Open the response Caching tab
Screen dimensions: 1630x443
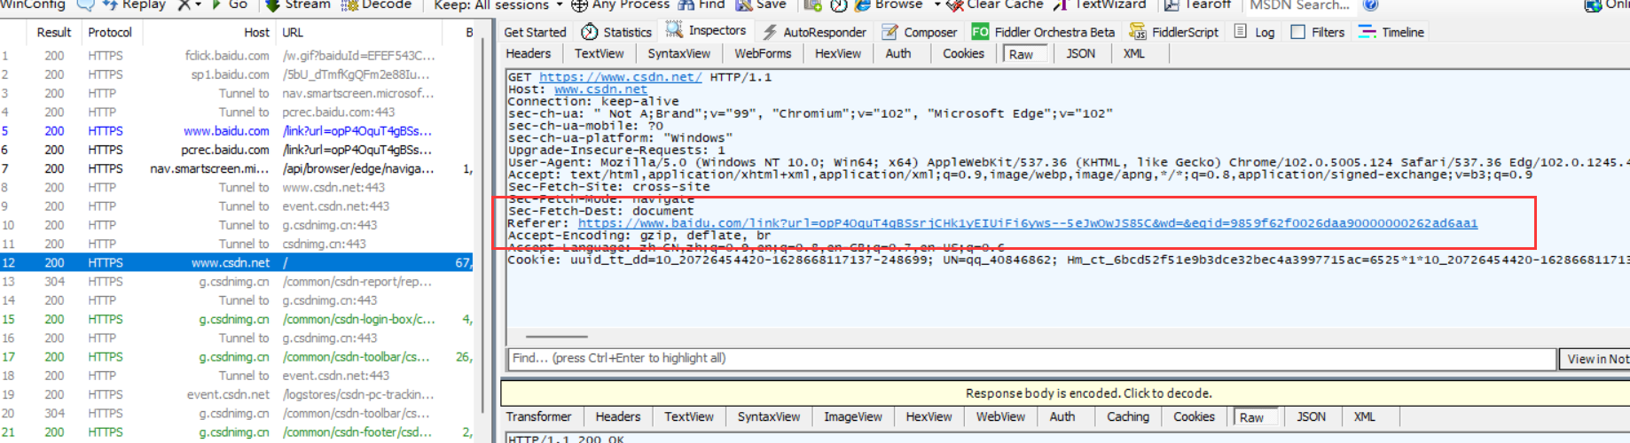coord(1128,416)
